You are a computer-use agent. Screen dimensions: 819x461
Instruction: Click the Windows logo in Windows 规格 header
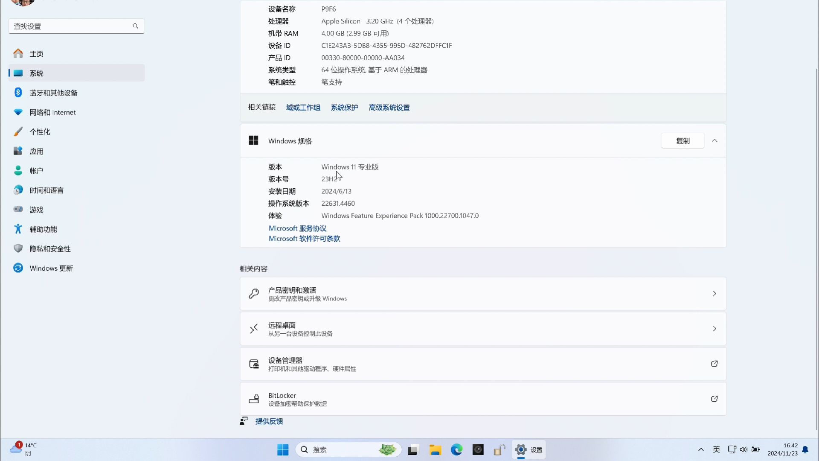click(x=253, y=140)
